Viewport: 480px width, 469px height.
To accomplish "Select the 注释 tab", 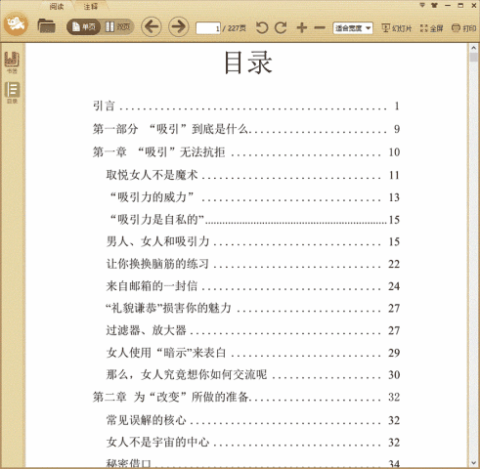I will [x=90, y=6].
